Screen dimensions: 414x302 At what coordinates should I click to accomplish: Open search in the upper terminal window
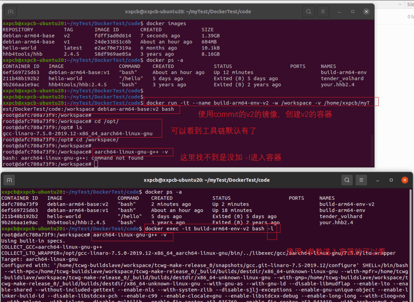tap(308, 11)
